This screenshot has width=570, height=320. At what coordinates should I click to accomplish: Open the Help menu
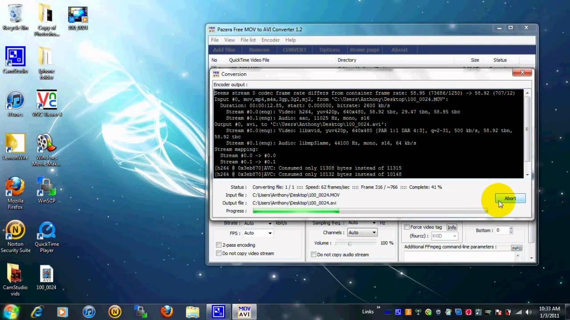click(x=290, y=40)
